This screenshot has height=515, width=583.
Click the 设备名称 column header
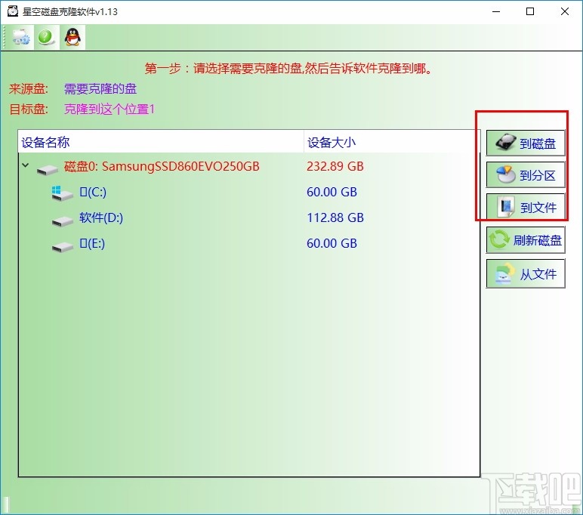(x=161, y=142)
